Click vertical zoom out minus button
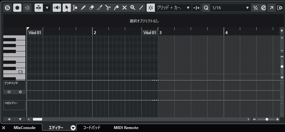The width and height of the screenshot is (285, 132). 282,57
